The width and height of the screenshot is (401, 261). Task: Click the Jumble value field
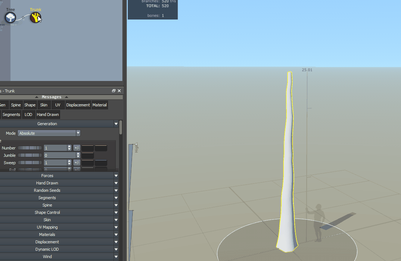pyautogui.click(x=60, y=155)
